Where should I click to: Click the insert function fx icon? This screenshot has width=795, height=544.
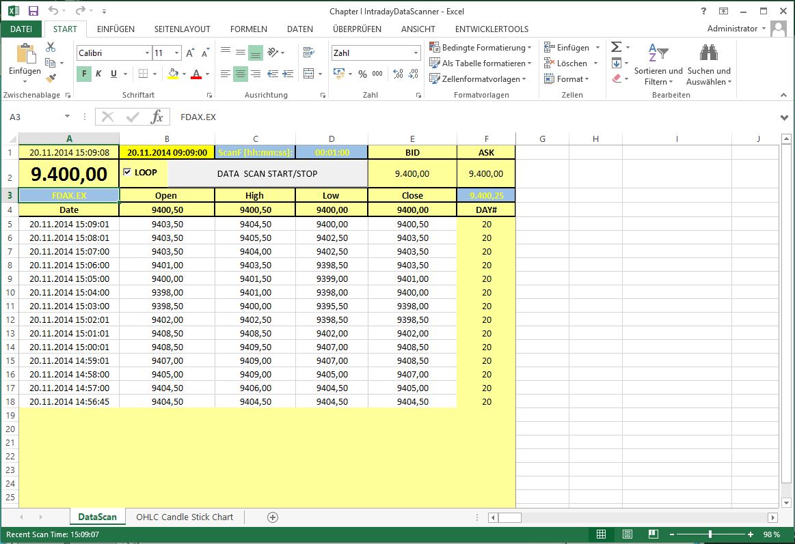pos(157,117)
